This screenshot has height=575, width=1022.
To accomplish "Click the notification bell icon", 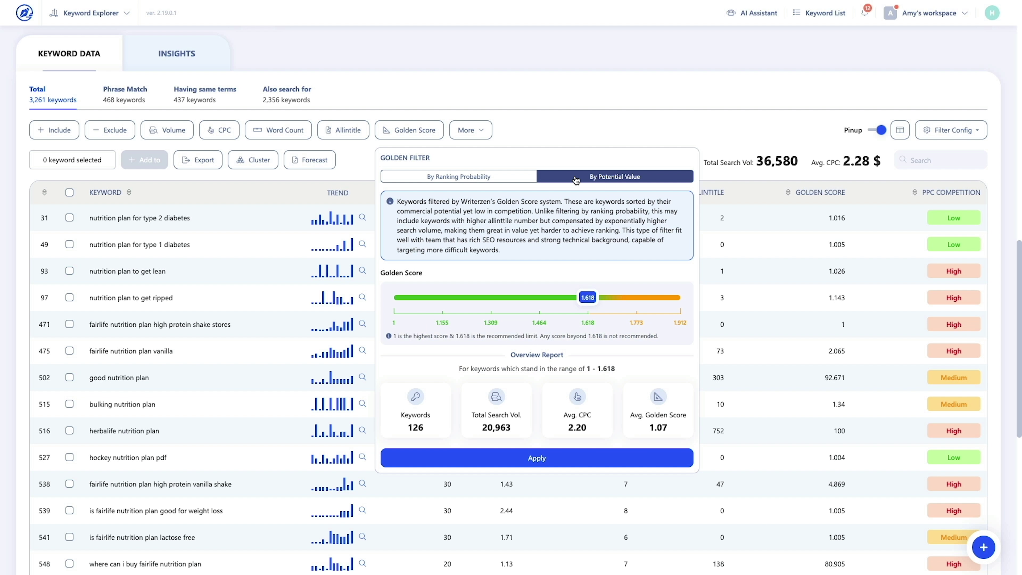I will point(864,13).
